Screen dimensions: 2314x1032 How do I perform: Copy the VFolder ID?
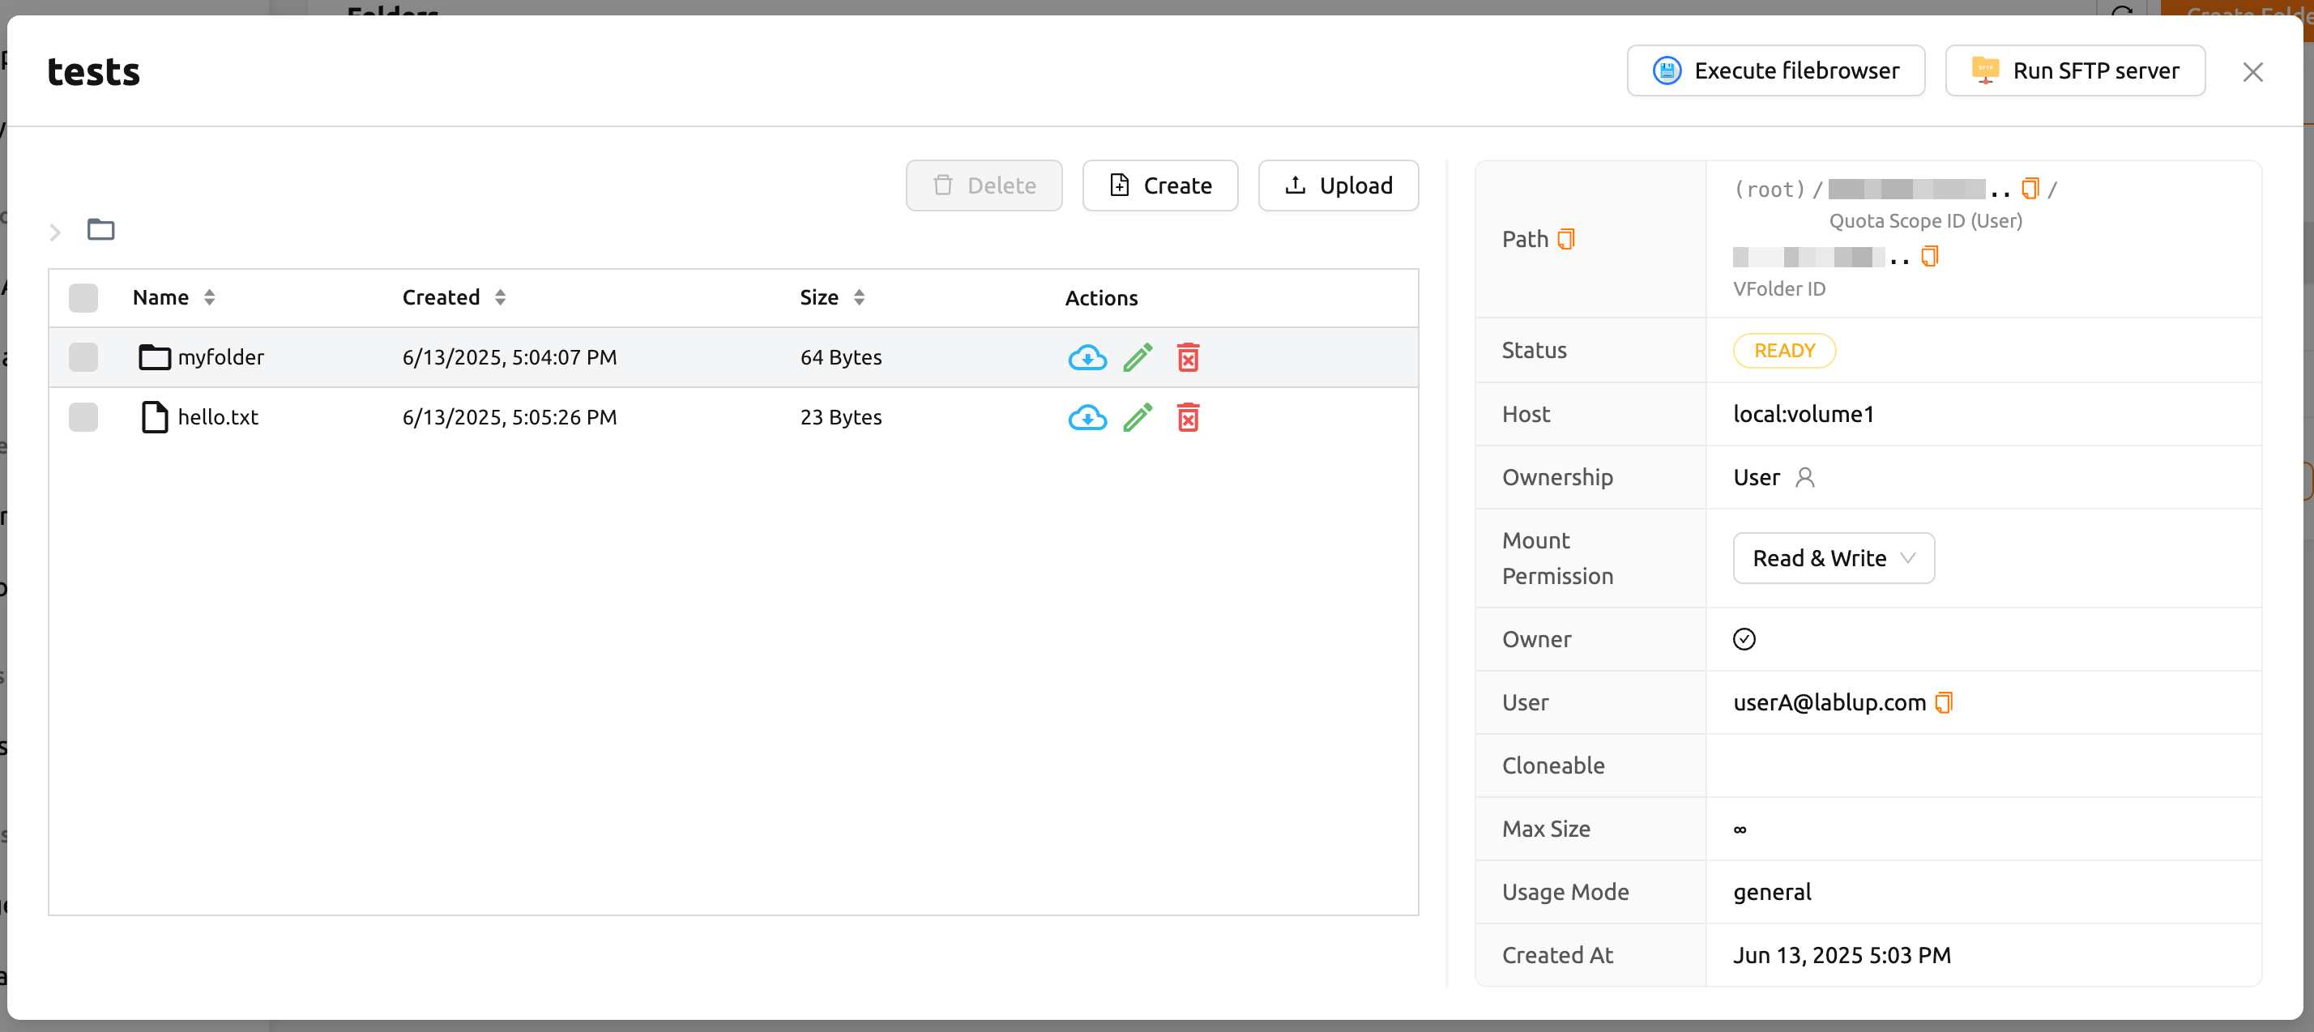click(x=1928, y=257)
